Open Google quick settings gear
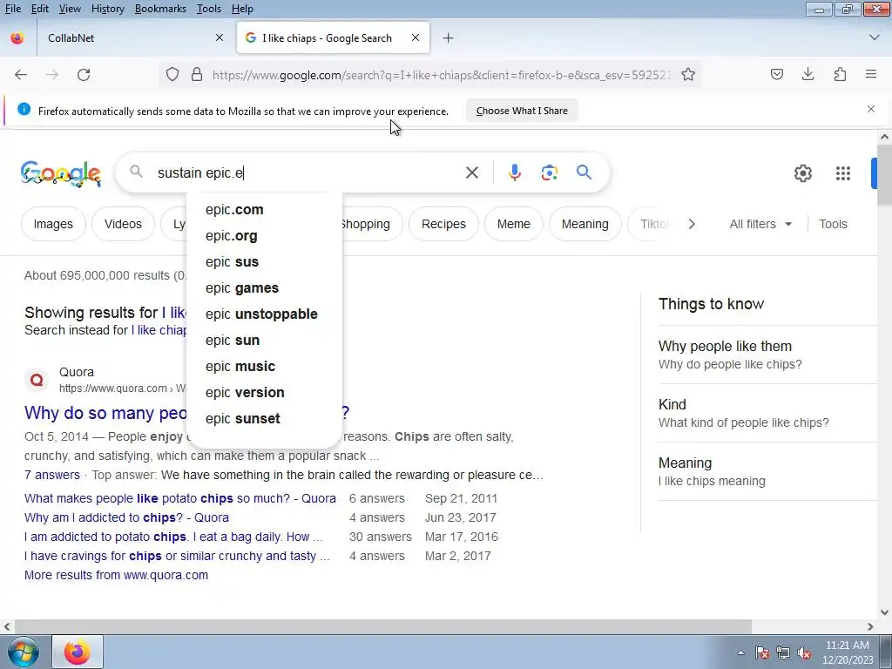This screenshot has height=669, width=892. tap(802, 173)
